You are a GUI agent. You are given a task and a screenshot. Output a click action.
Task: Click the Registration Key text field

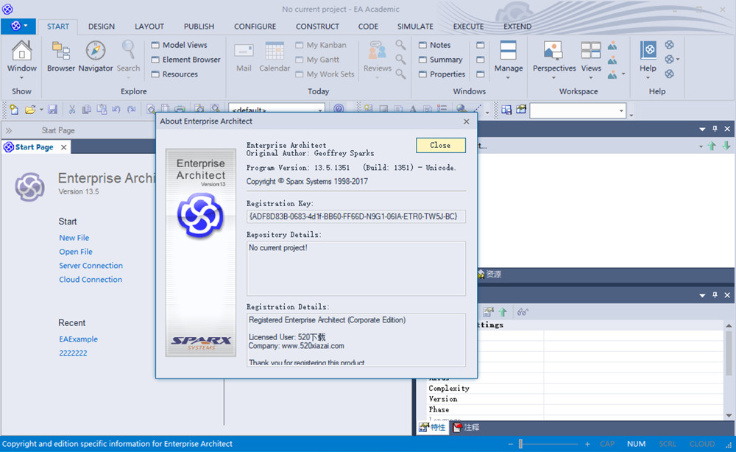355,216
